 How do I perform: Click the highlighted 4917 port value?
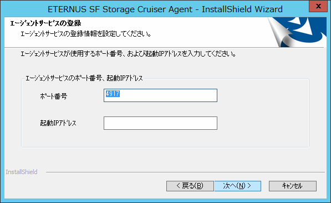pyautogui.click(x=113, y=94)
